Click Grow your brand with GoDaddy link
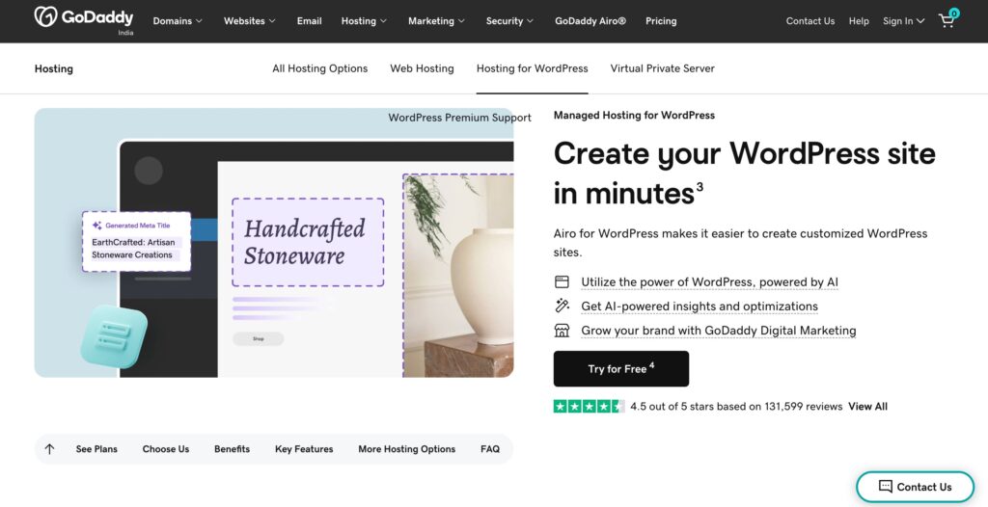Screen dimensions: 988x507 pyautogui.click(x=718, y=331)
